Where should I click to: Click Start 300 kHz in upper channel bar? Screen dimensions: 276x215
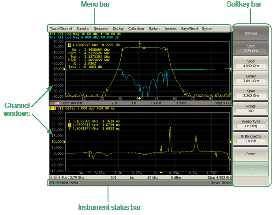[x=72, y=103]
